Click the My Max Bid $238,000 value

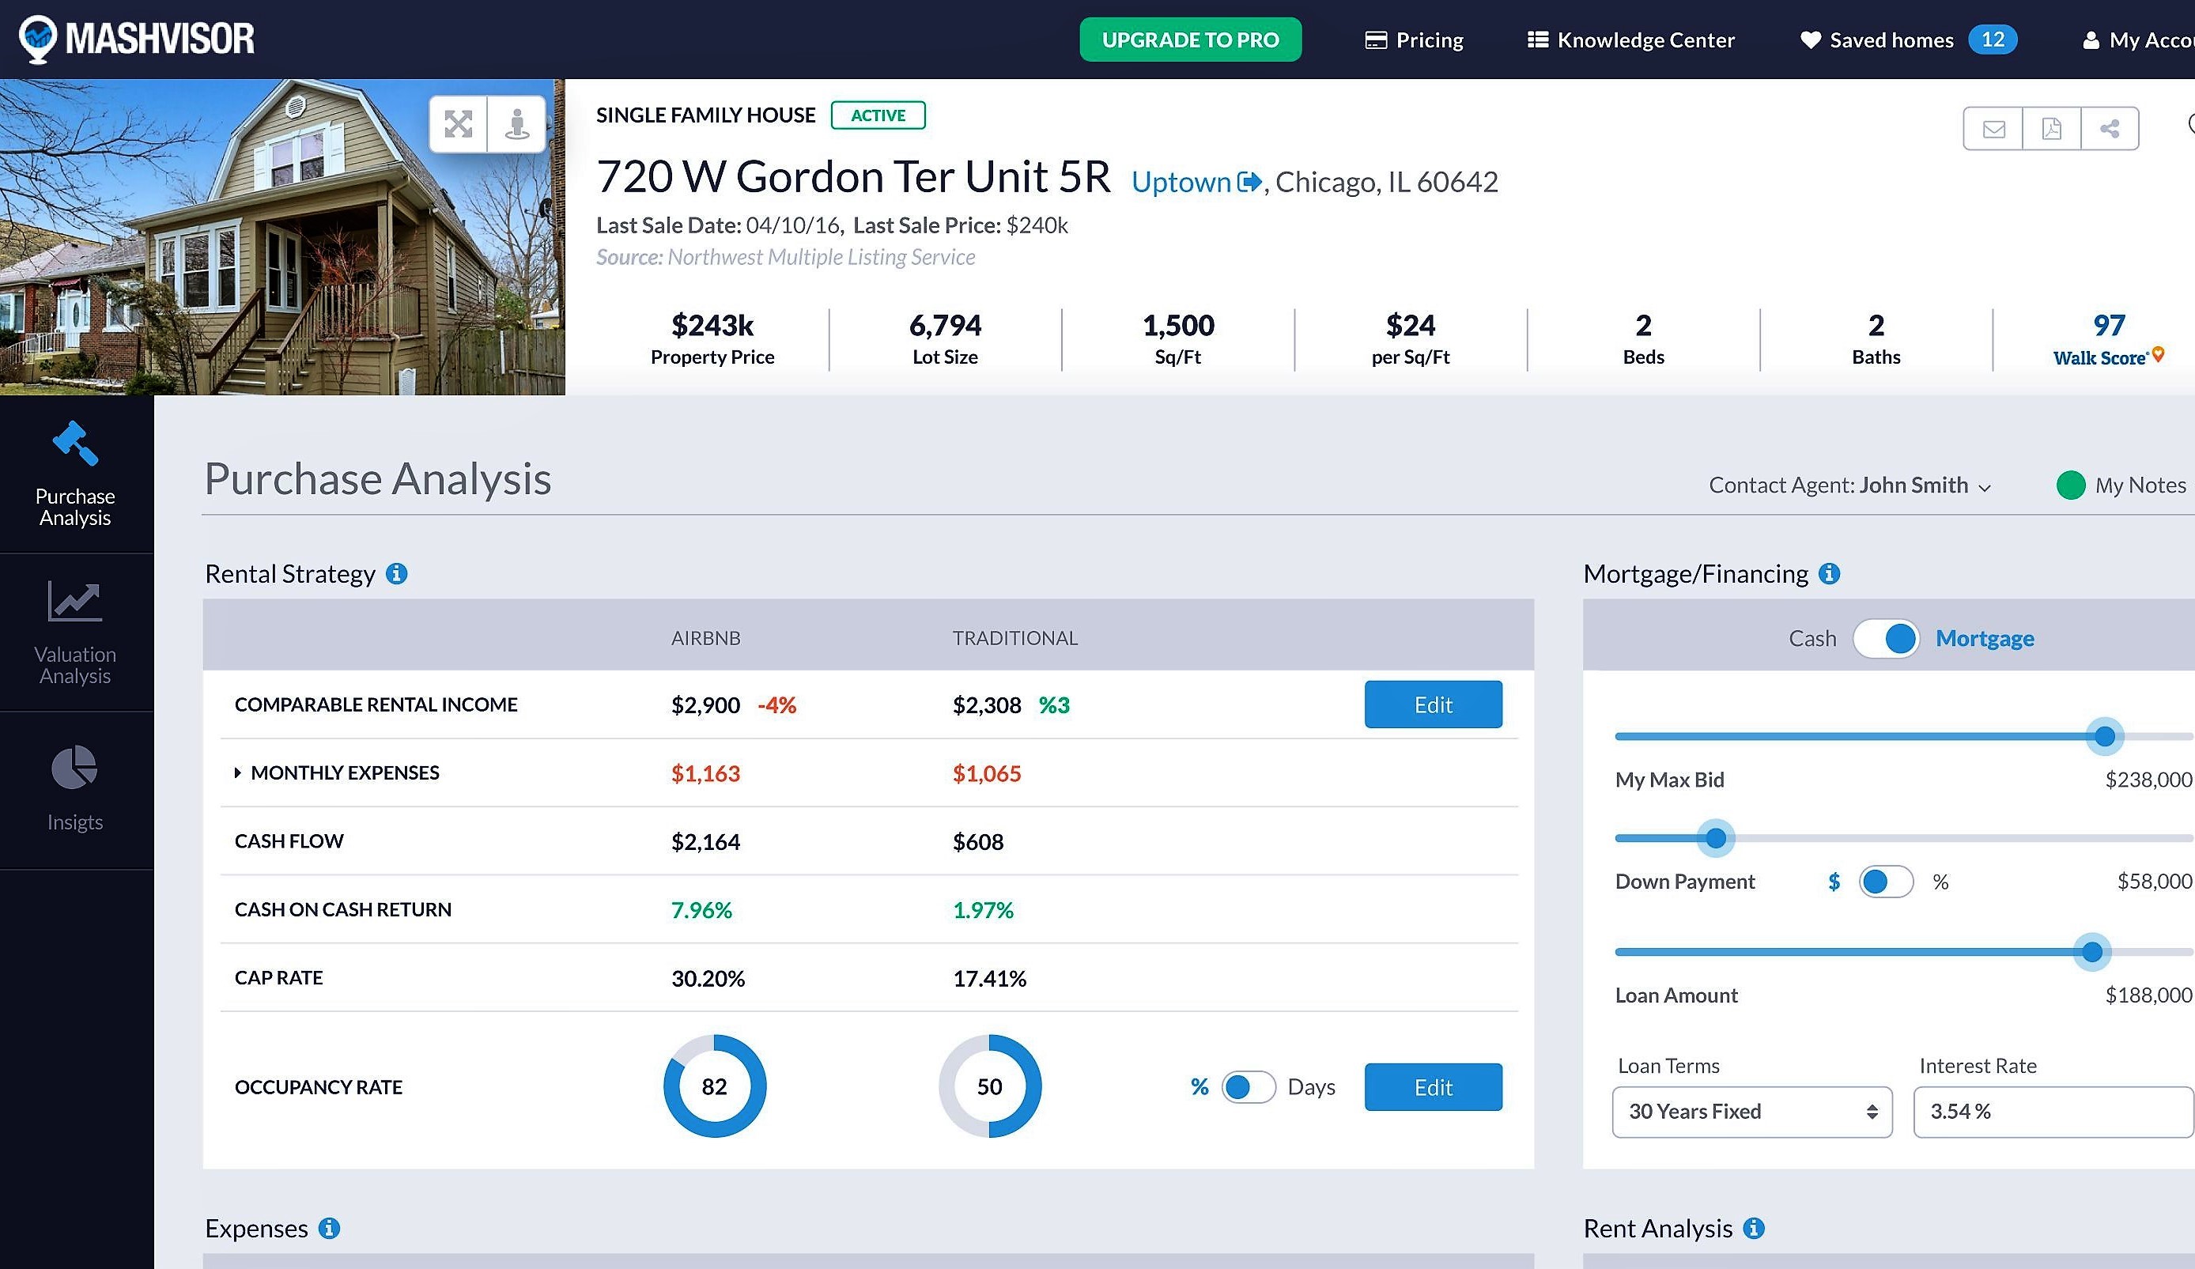2148,780
